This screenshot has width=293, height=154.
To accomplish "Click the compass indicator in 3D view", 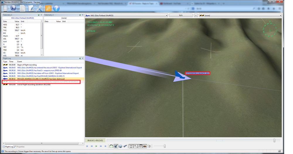I will 270,29.
